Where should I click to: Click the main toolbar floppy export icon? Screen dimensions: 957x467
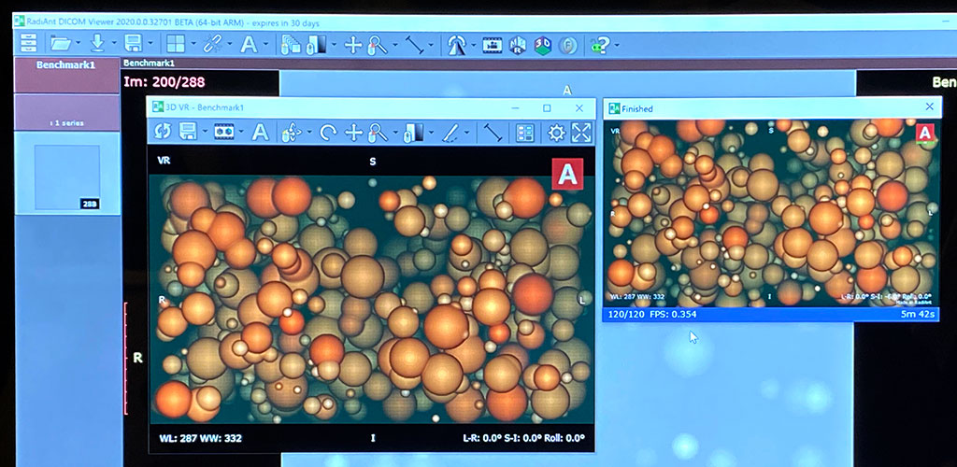pos(133,43)
